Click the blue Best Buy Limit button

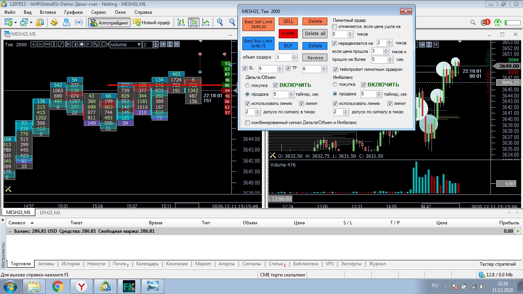pos(258,43)
